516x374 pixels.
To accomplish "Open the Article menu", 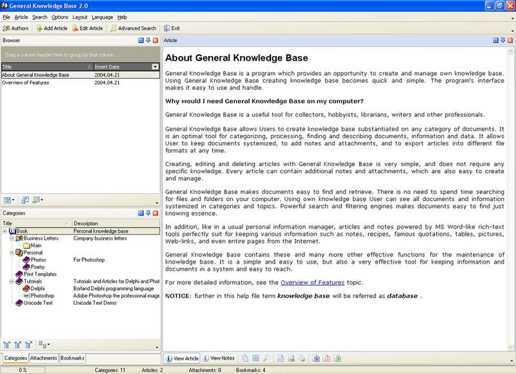I will pyautogui.click(x=21, y=17).
